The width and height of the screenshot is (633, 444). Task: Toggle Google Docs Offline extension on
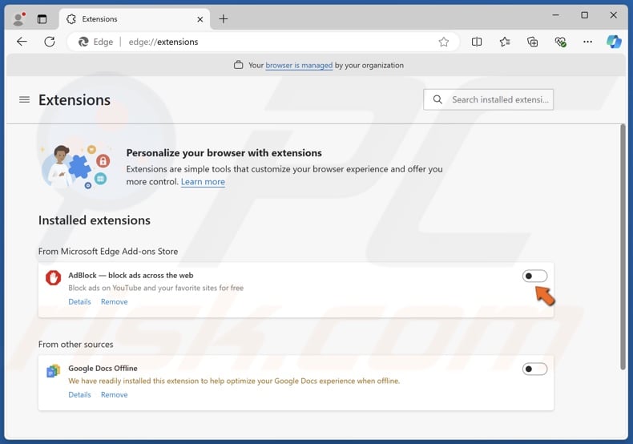[535, 369]
